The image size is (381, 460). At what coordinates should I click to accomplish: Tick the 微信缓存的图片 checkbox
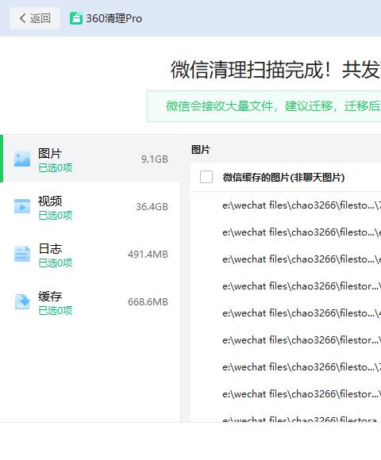tap(206, 177)
